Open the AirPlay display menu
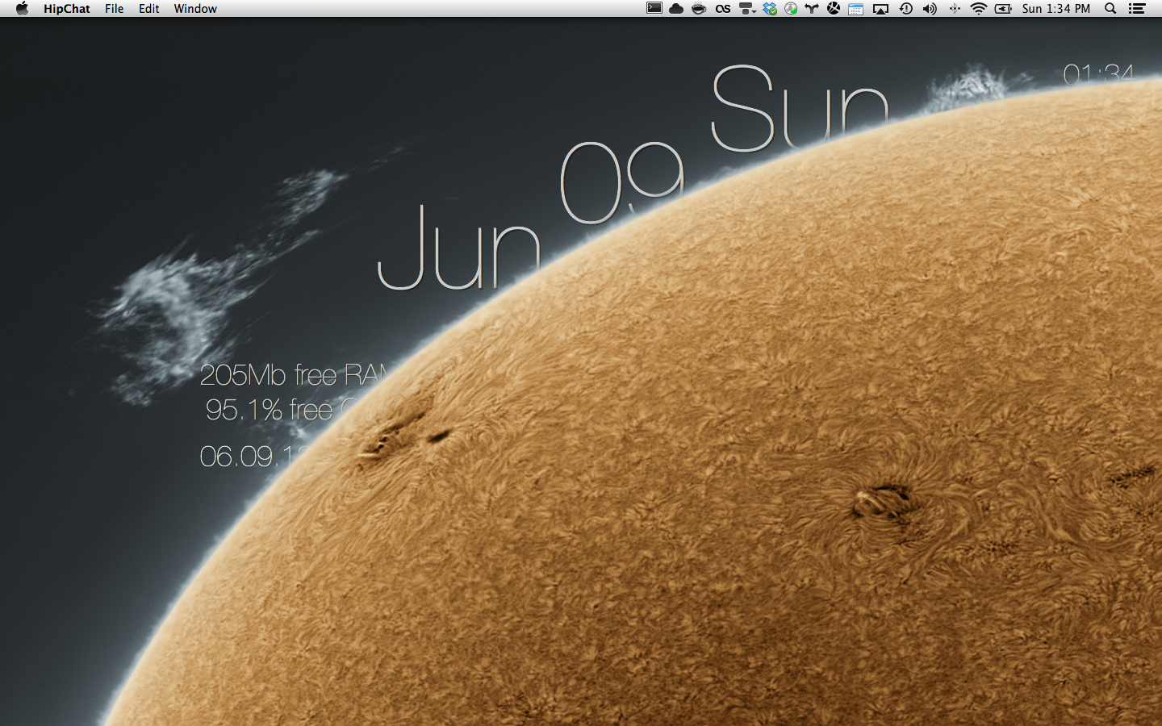Screen dimensions: 1162x726 coord(881,9)
